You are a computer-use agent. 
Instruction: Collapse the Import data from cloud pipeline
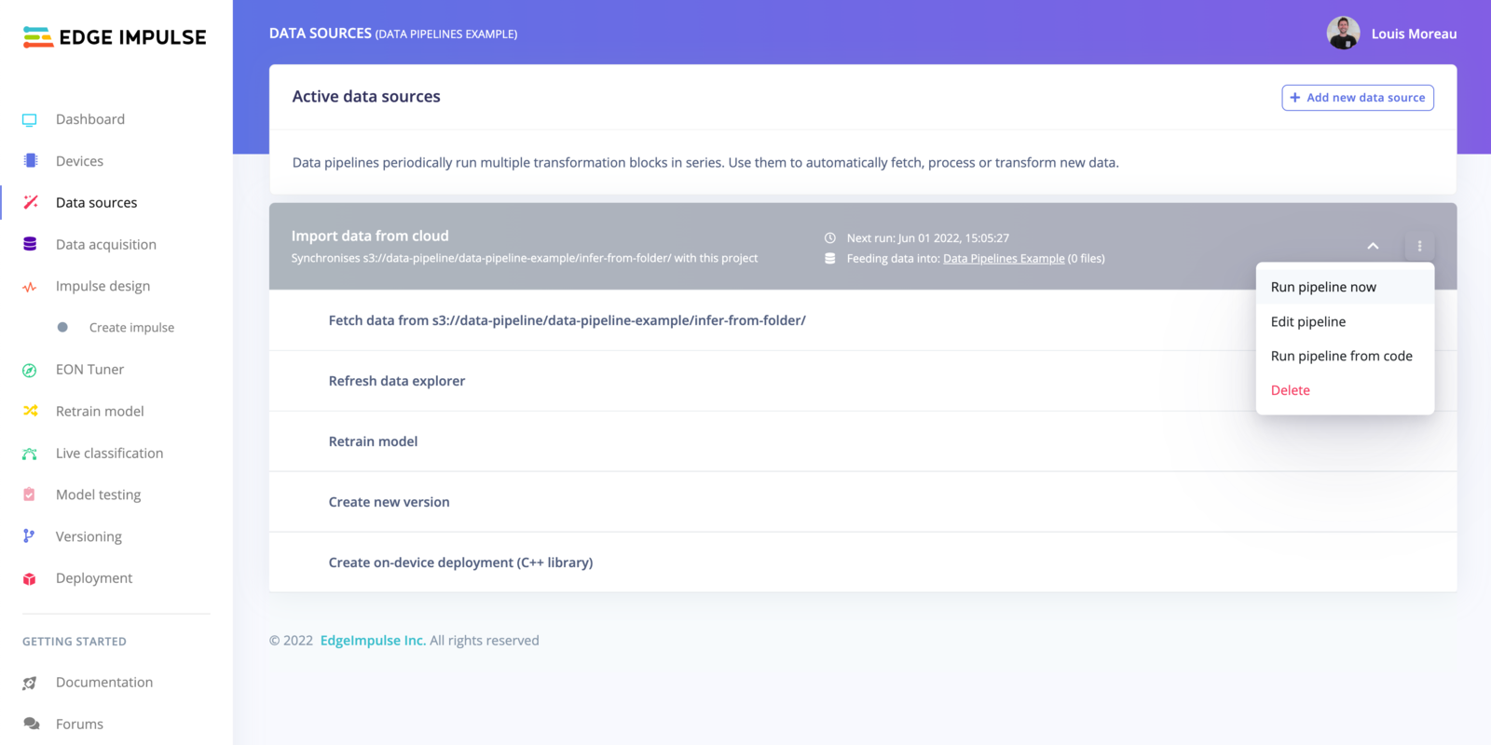pos(1373,246)
